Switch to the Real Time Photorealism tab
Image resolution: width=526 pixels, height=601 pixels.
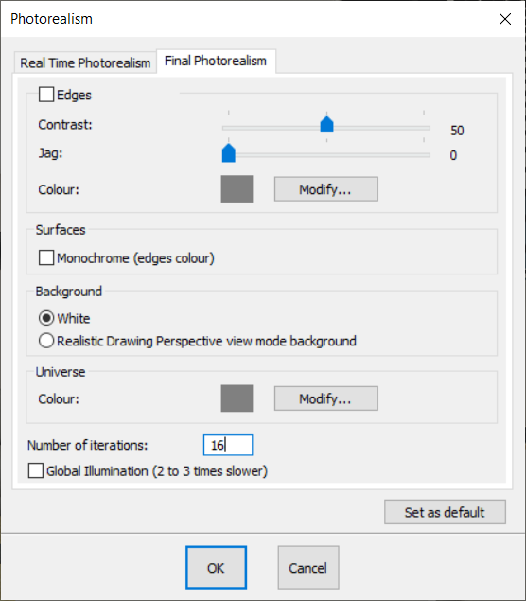85,62
